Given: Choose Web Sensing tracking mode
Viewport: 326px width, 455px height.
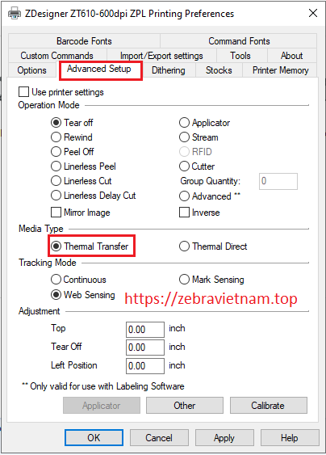Looking at the screenshot, I should pos(83,295).
